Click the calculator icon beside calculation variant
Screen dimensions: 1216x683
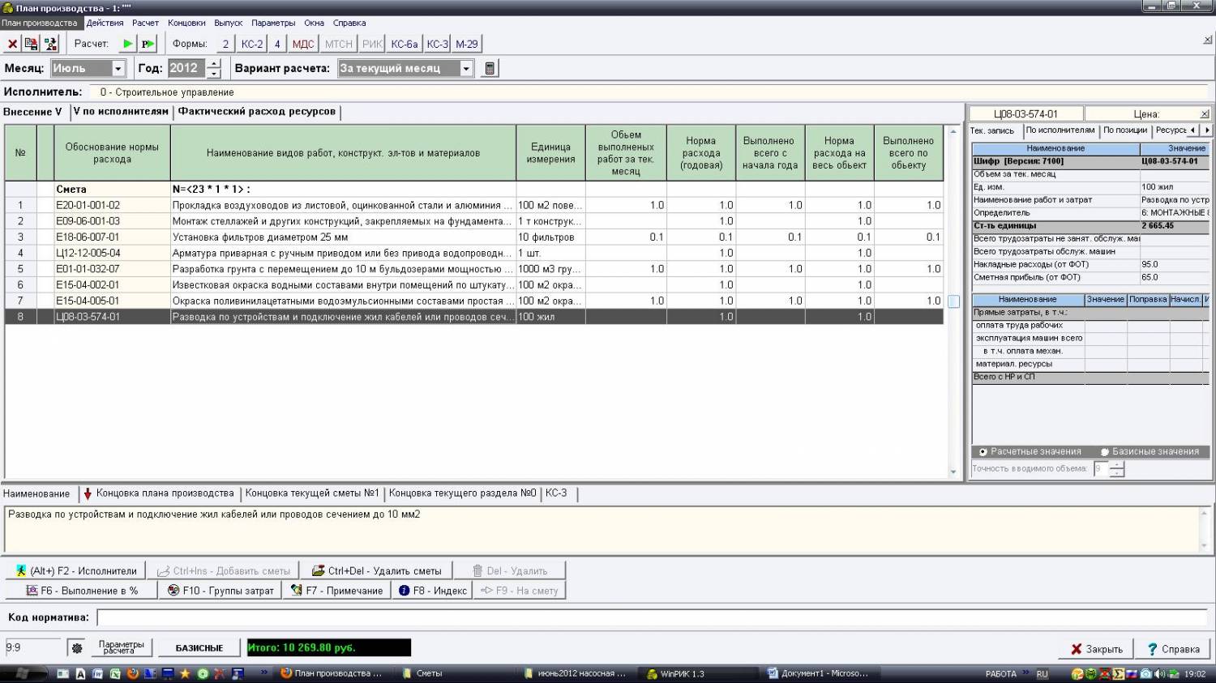(x=490, y=69)
